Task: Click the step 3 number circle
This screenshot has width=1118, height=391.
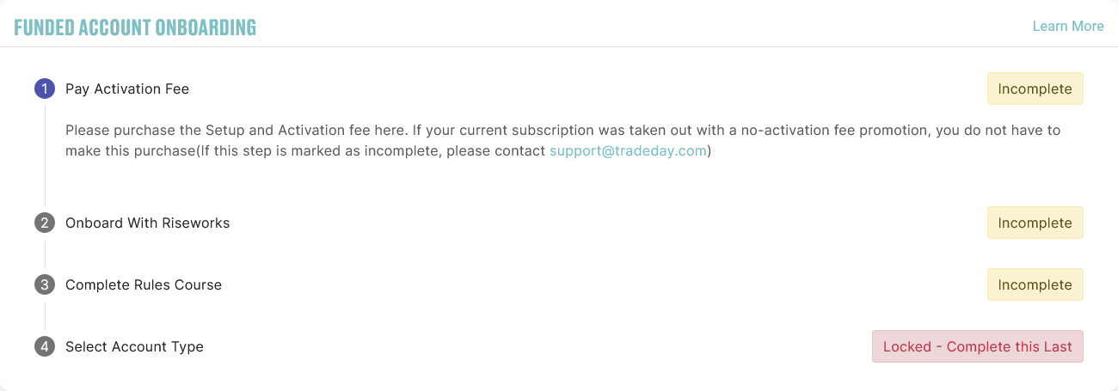Action: coord(45,284)
